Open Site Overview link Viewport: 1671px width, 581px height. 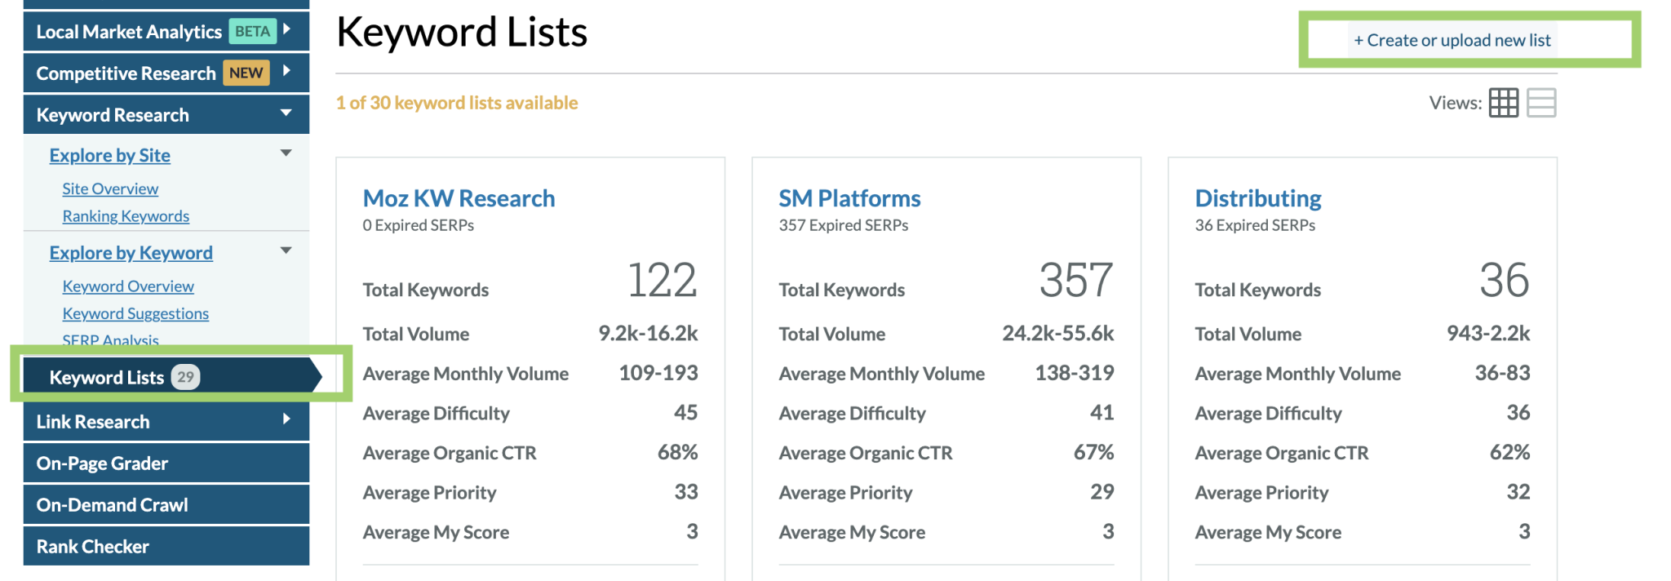pyautogui.click(x=110, y=188)
